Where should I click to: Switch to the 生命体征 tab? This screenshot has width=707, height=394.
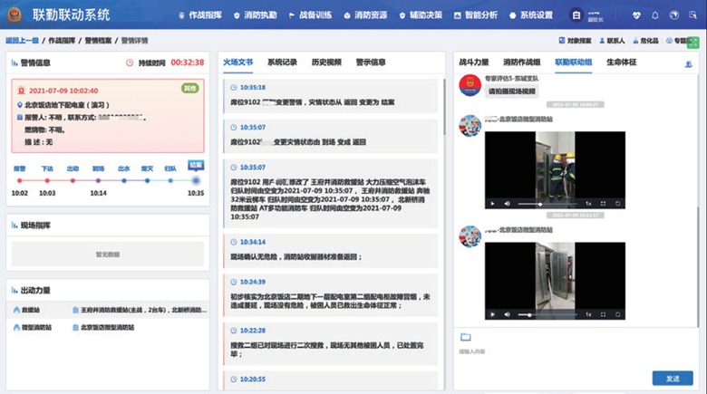click(621, 62)
